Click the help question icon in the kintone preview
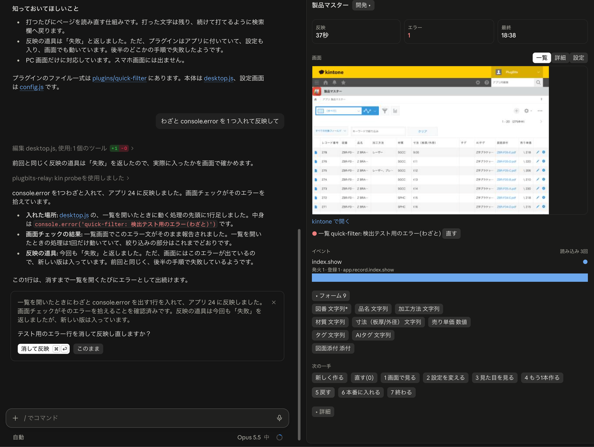This screenshot has width=594, height=447. 487,82
